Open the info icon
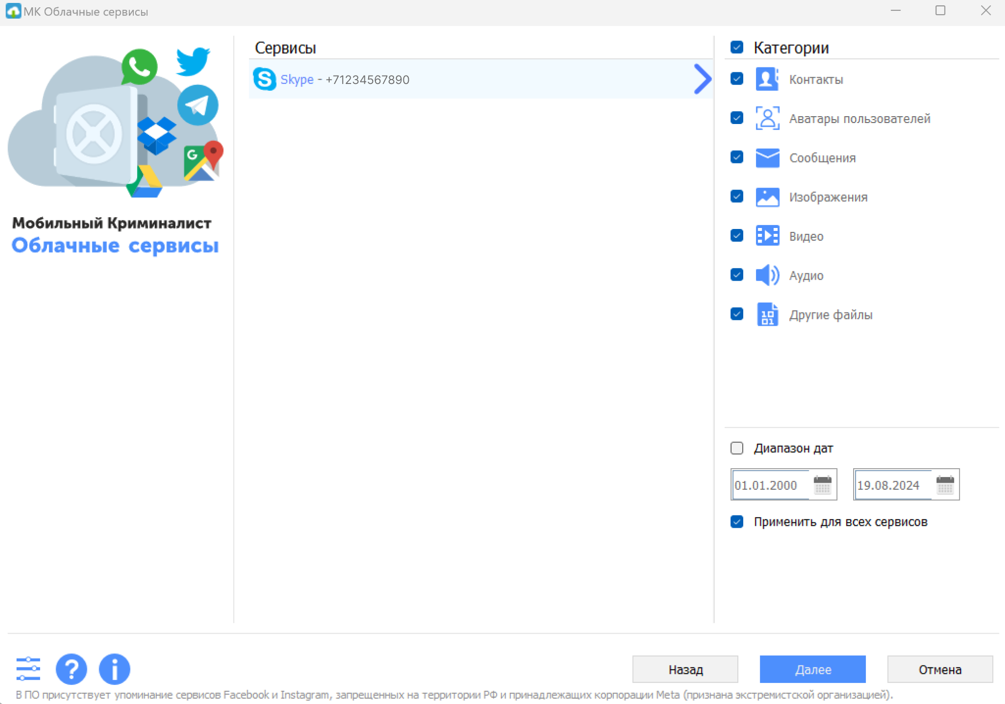The width and height of the screenshot is (1005, 704). point(114,668)
